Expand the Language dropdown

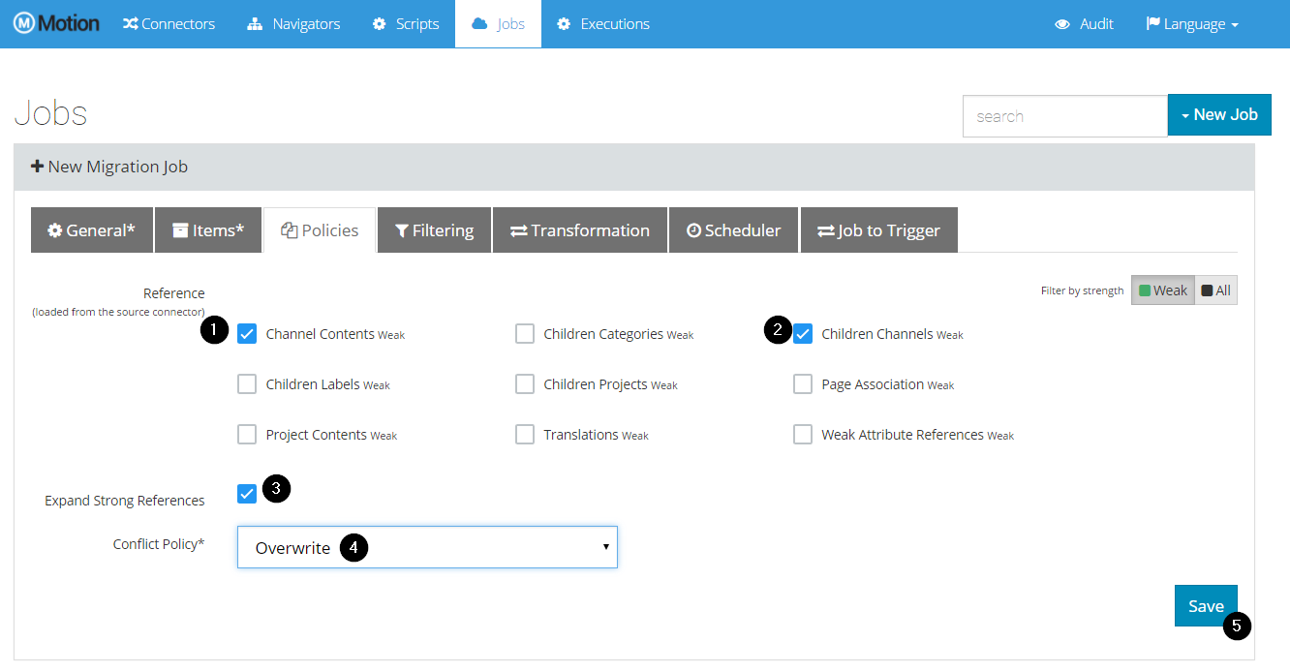(x=1192, y=23)
